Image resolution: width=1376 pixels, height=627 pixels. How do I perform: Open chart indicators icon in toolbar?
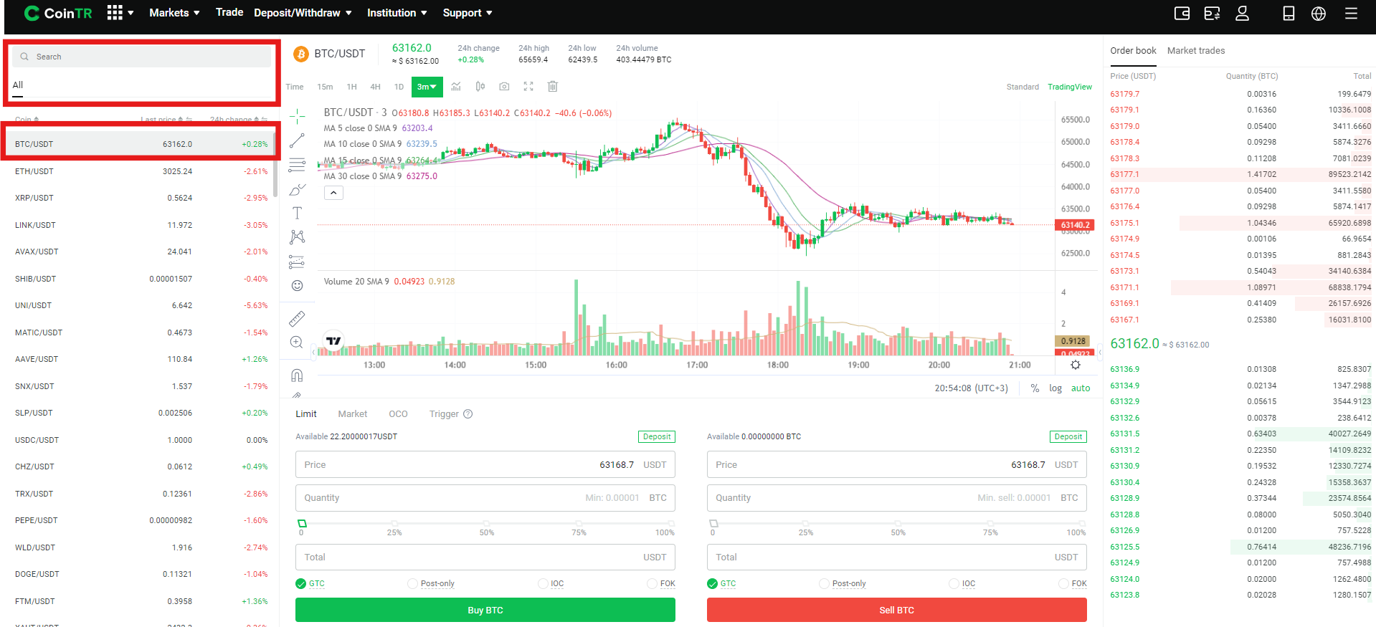click(456, 87)
